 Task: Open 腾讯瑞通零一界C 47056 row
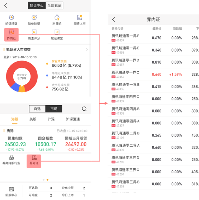[153, 74]
